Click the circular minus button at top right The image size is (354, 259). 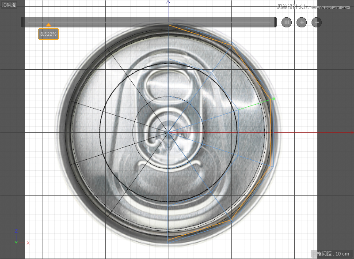pyautogui.click(x=316, y=22)
